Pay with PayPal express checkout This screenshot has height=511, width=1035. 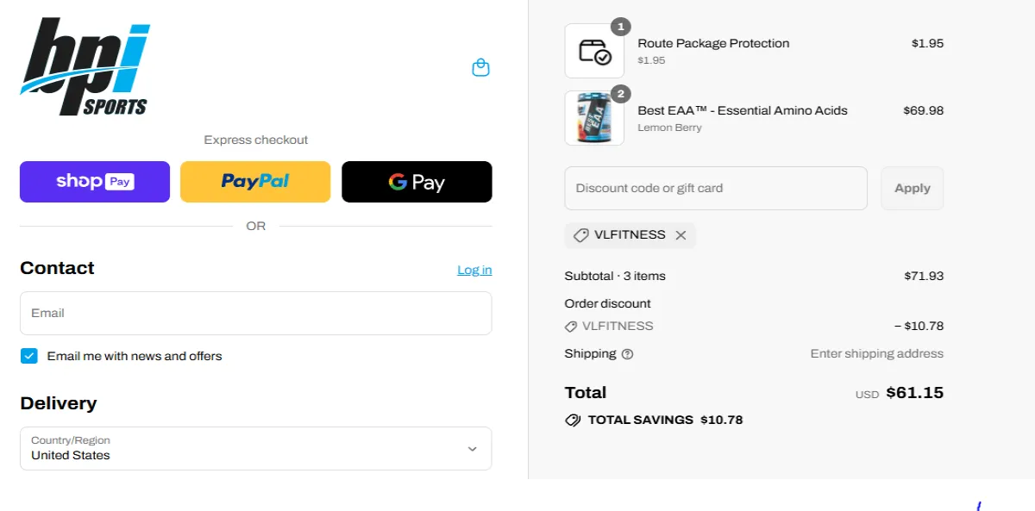[x=255, y=182]
